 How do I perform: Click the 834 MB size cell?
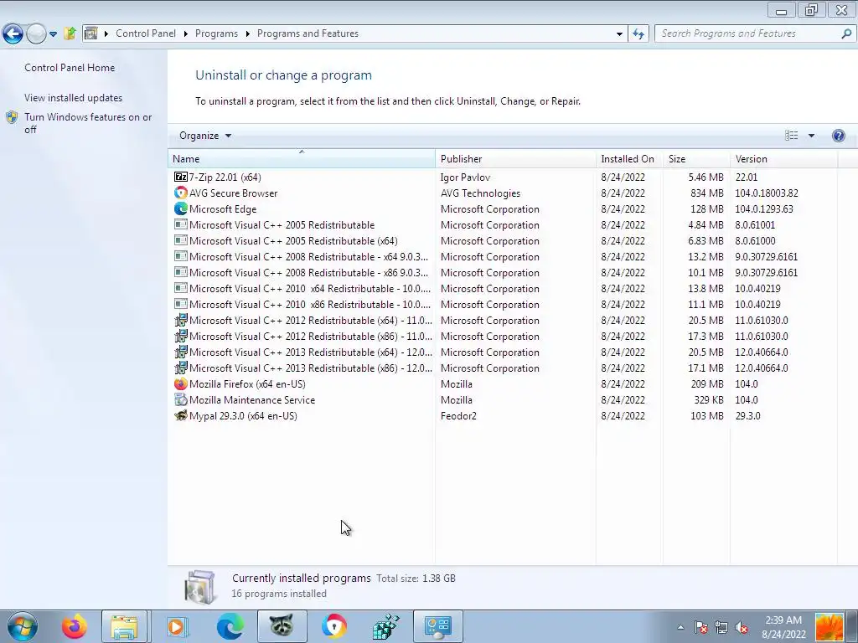(x=707, y=193)
